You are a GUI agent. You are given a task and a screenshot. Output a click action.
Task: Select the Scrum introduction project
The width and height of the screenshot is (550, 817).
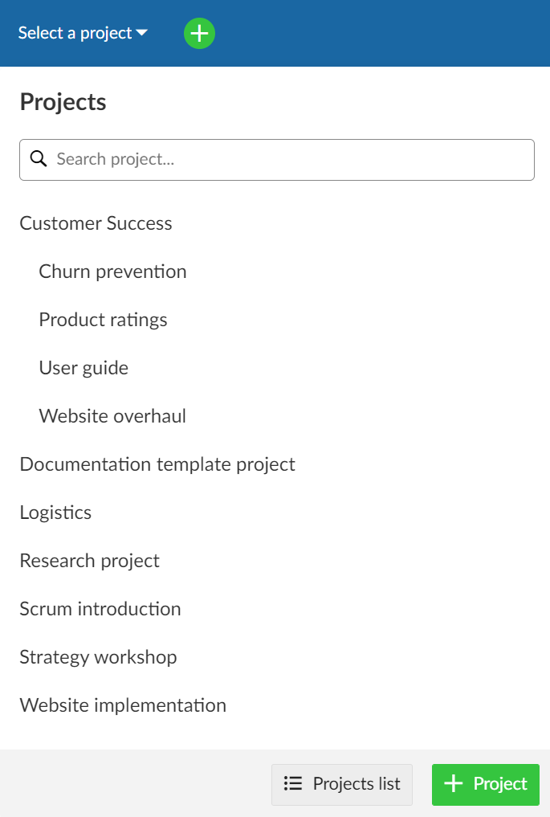coord(100,609)
